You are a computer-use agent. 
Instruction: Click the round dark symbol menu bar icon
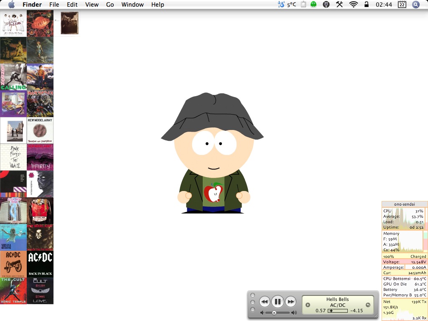tap(326, 4)
